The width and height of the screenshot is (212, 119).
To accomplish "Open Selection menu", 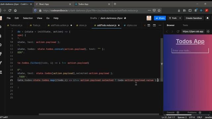I will coord(28,18).
